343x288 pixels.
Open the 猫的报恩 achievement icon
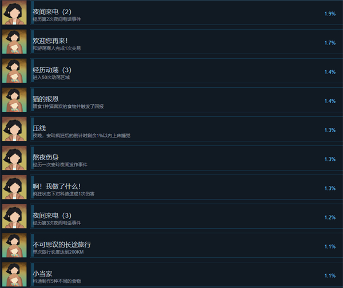click(x=14, y=100)
